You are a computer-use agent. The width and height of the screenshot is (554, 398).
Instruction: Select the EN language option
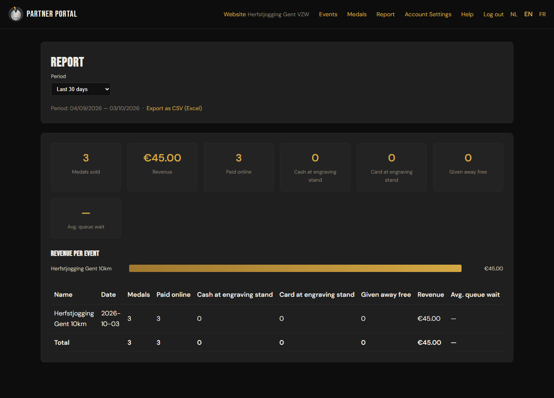point(528,14)
